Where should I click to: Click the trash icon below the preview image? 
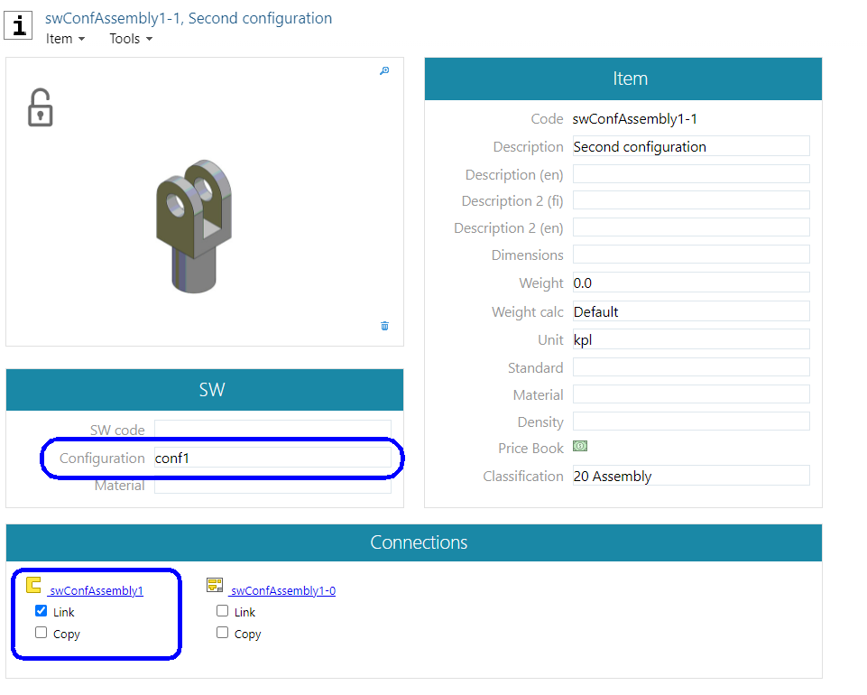tap(384, 326)
